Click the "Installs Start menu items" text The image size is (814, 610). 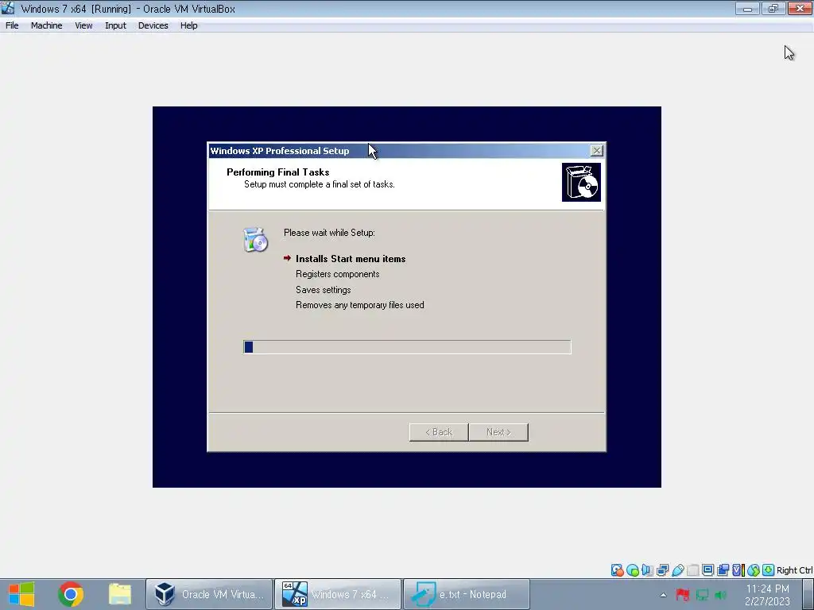[351, 258]
